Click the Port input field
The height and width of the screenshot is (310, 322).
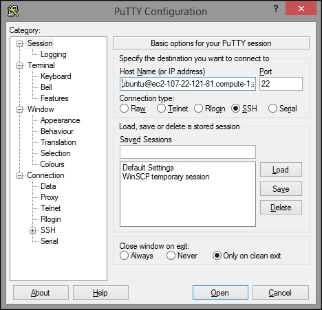[x=281, y=84]
